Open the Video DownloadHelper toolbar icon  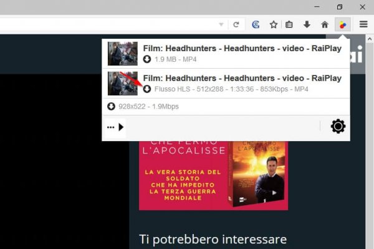pyautogui.click(x=343, y=24)
